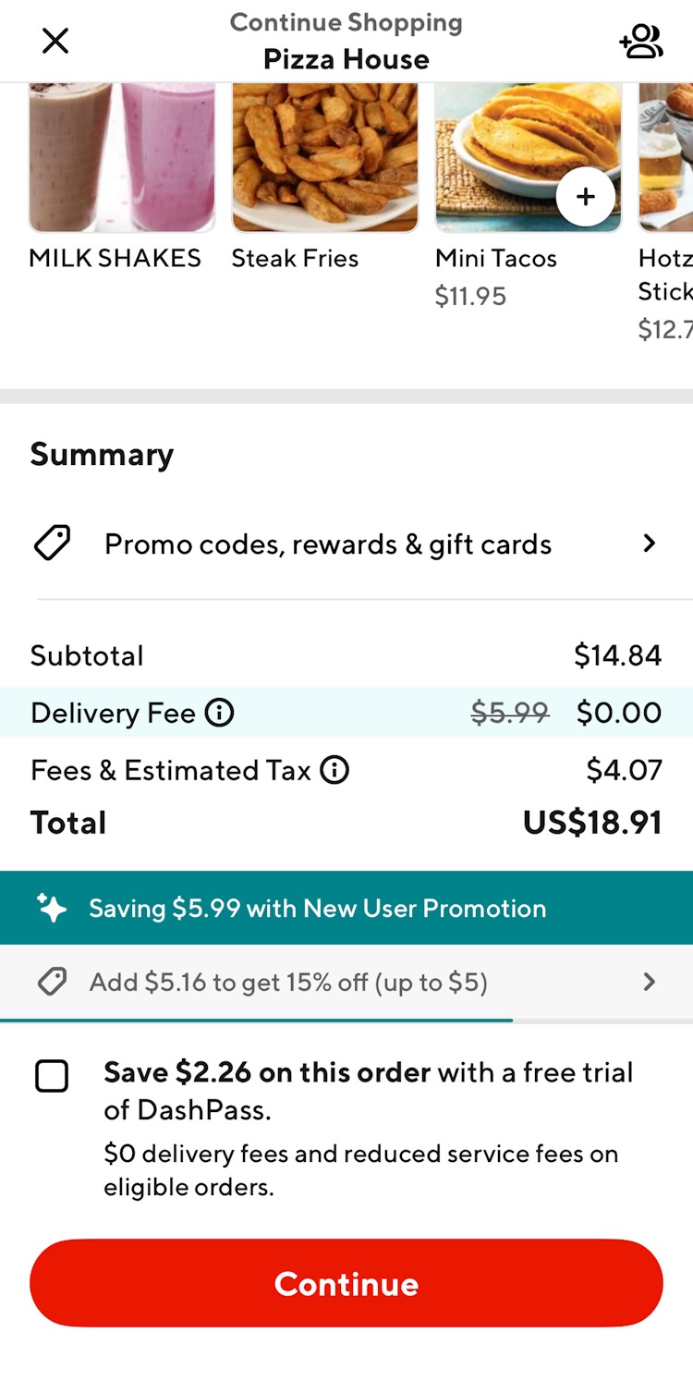Tap the sparkle icon on the savings banner
This screenshot has height=1381, width=693.
point(52,908)
